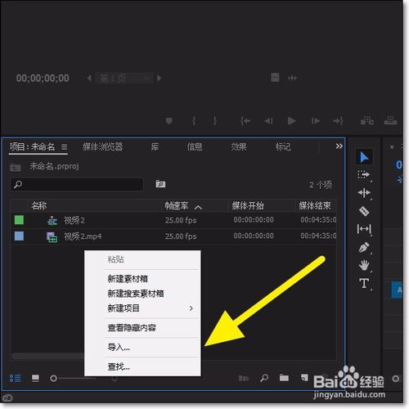Click the New Bin folder icon

[x=284, y=378]
